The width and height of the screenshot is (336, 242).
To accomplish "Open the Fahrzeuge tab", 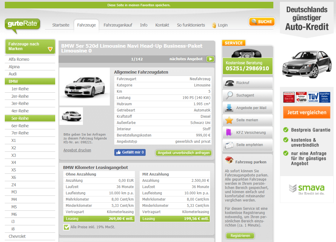I will coord(86,25).
